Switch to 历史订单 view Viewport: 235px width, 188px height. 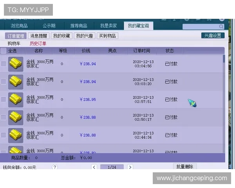pos(38,43)
